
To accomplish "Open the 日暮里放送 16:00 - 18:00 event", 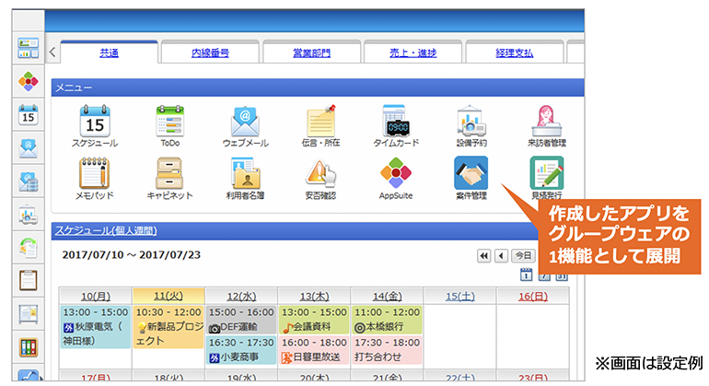I will tap(314, 350).
